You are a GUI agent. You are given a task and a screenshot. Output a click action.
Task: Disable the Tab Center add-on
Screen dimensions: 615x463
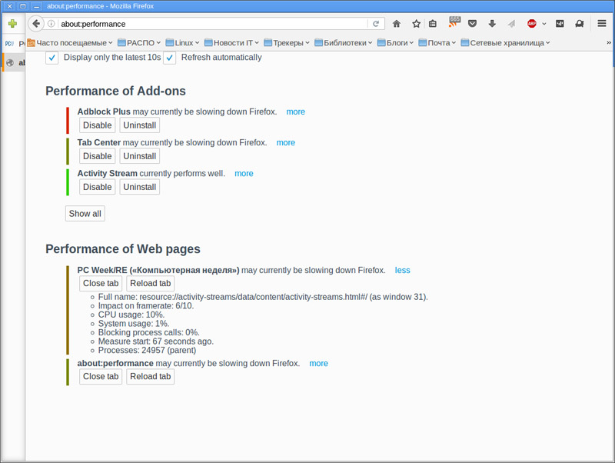98,156
